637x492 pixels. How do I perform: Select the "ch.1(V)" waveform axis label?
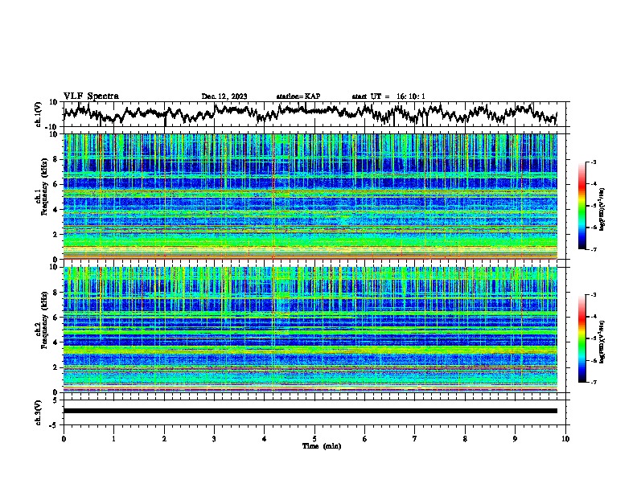pos(39,114)
